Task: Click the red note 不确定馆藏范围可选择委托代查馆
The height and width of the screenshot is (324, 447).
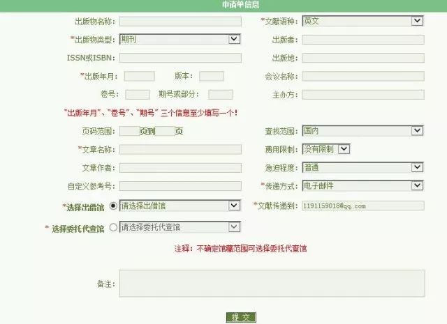Action: point(240,249)
